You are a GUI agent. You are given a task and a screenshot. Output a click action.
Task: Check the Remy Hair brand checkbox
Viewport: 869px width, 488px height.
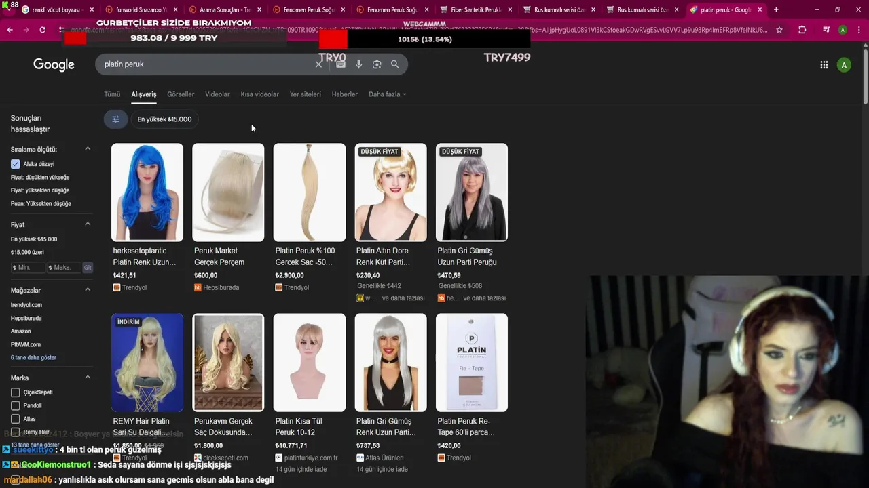15,432
